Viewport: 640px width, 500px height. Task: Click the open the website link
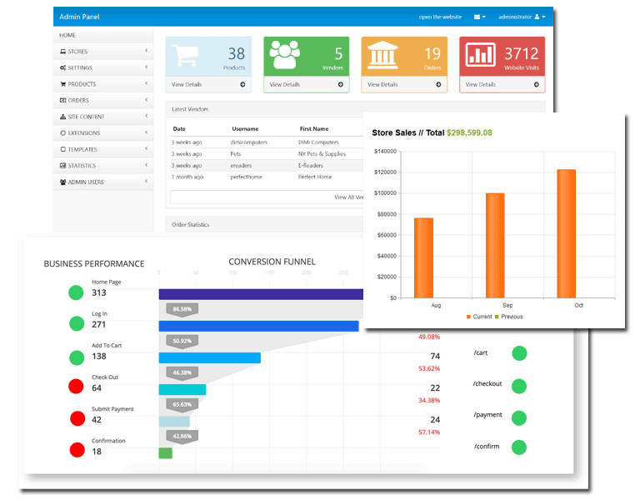[440, 17]
